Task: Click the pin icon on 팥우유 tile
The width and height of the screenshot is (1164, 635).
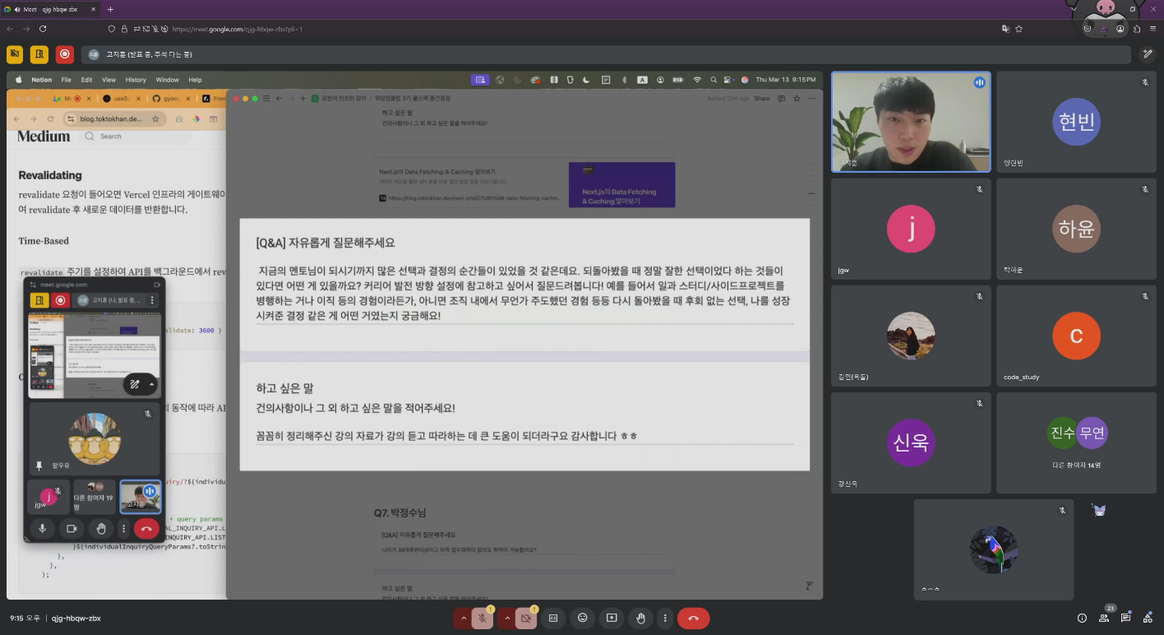Action: (39, 466)
